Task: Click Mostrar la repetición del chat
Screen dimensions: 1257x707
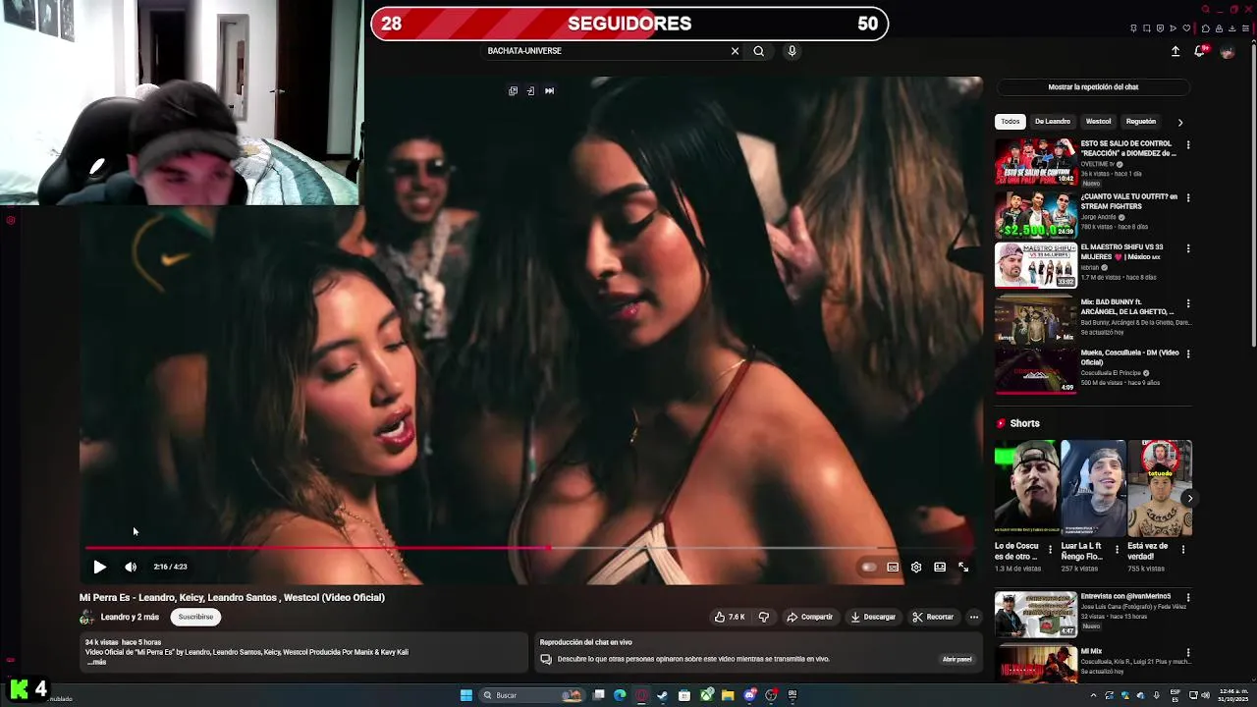Action: coord(1093,86)
